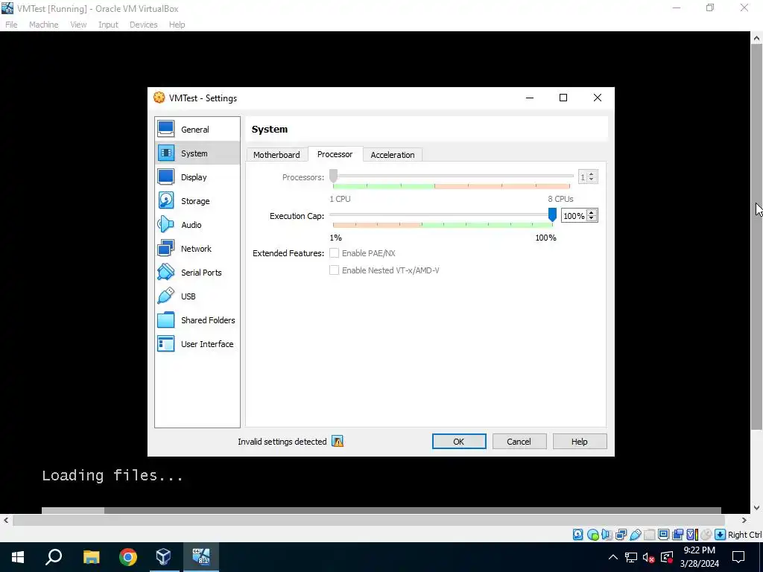763x572 pixels.
Task: Click the Execution Cap percentage stepper arrows
Action: (x=592, y=215)
